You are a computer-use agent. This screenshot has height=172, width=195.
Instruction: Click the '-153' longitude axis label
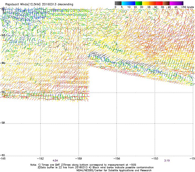(x=155, y=159)
